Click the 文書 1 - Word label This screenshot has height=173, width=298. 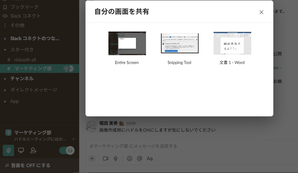(232, 62)
